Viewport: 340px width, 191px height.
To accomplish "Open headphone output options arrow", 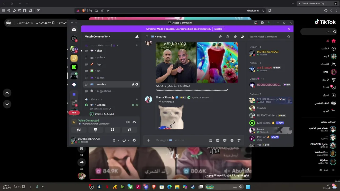I will pos(129,140).
